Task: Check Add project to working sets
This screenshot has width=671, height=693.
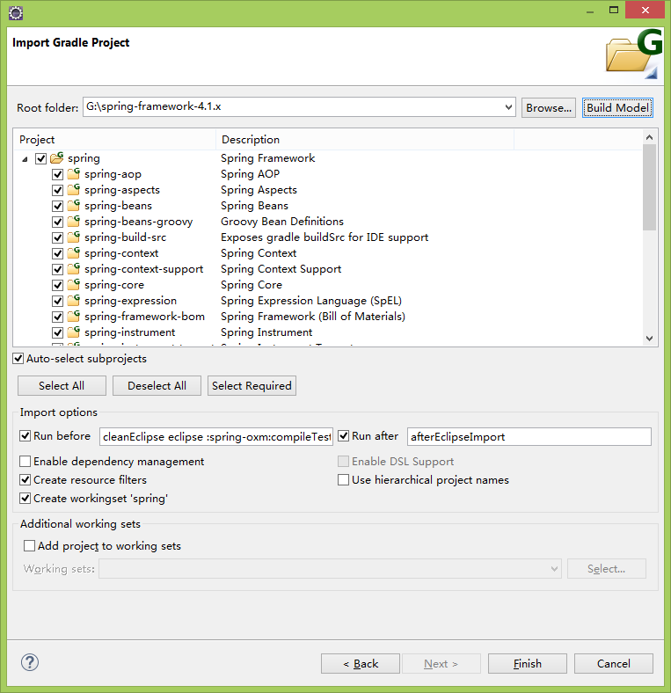Action: pyautogui.click(x=29, y=546)
